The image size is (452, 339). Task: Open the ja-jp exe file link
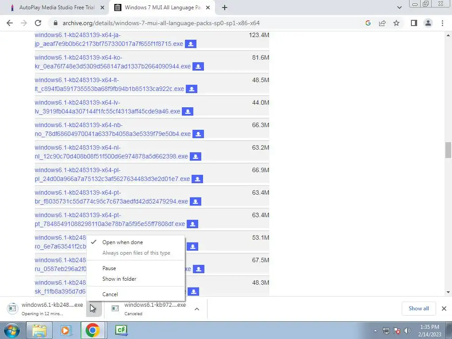[109, 39]
